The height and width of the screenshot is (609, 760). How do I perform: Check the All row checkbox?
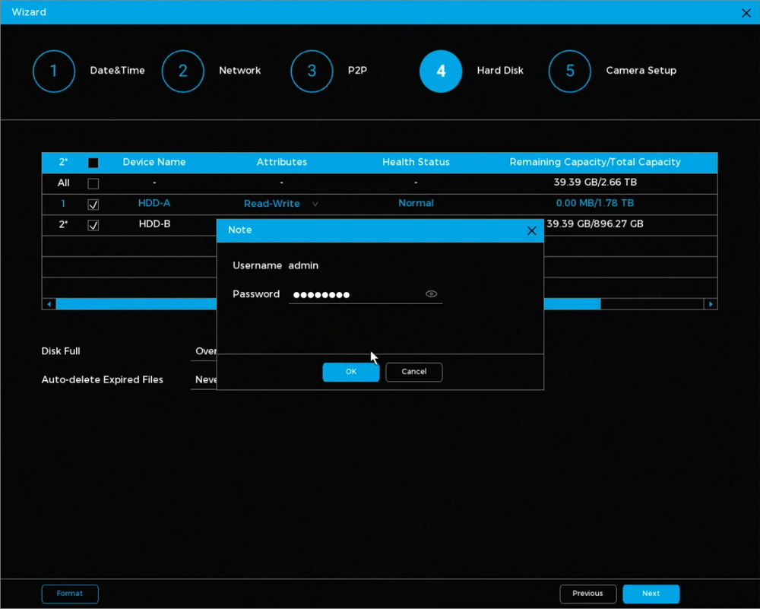(x=93, y=183)
